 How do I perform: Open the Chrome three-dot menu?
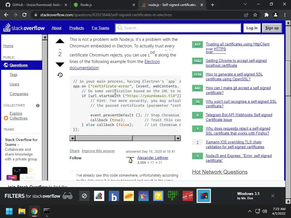(285, 15)
